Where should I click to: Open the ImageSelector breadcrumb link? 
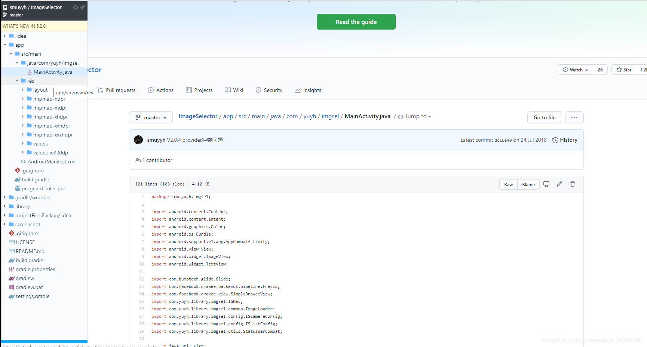click(x=198, y=116)
